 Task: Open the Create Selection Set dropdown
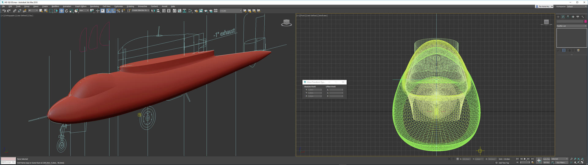pos(140,10)
